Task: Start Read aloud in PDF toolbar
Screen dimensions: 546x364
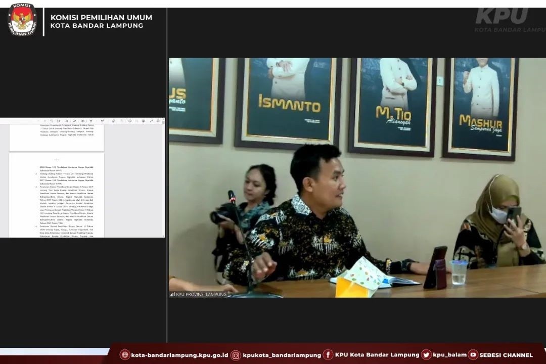Action: pyautogui.click(x=74, y=121)
